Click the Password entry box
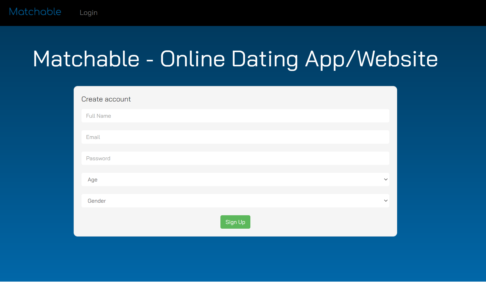Image resolution: width=486 pixels, height=306 pixels. click(235, 158)
